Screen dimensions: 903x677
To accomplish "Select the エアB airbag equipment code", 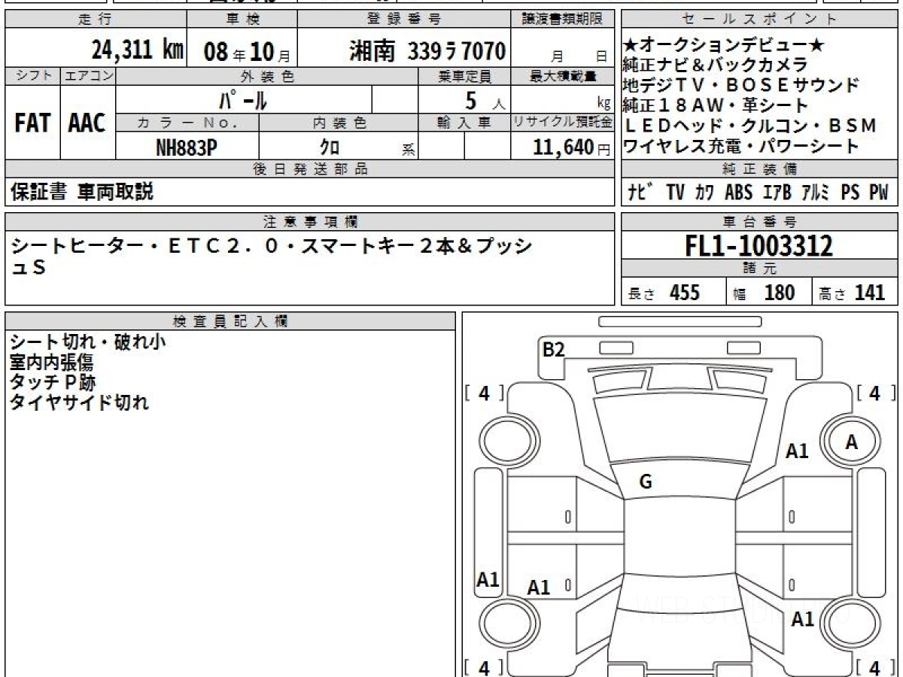I will click(x=777, y=193).
